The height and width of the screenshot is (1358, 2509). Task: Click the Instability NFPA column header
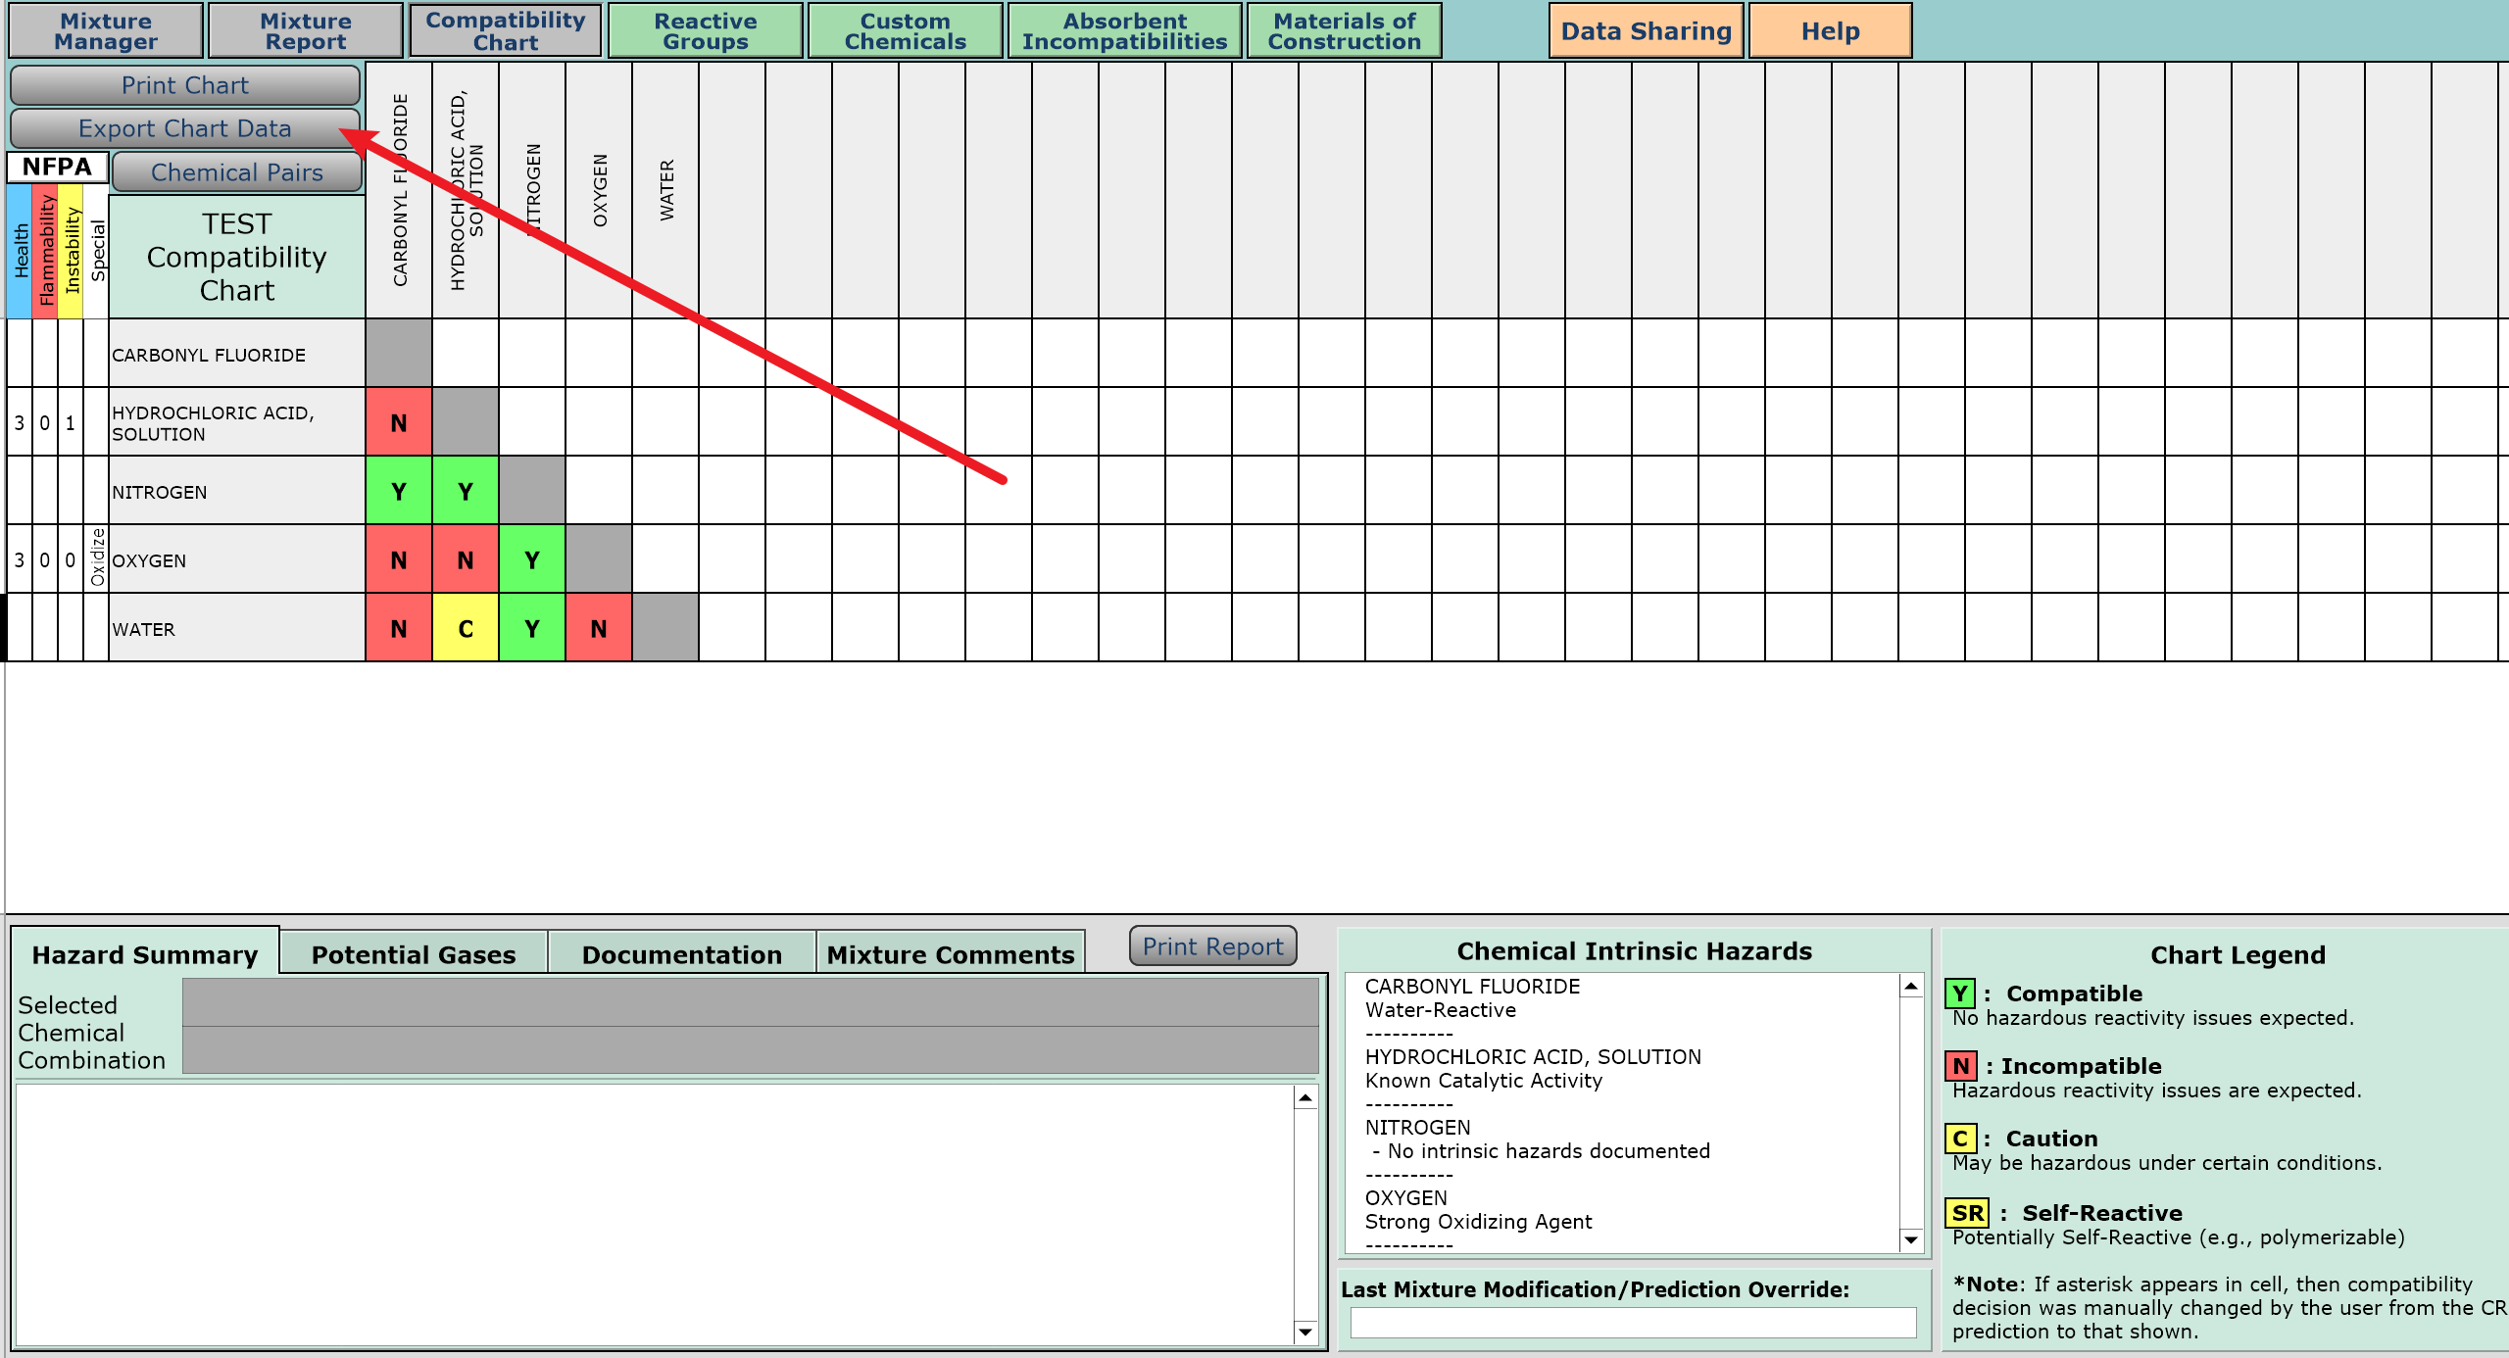71,251
